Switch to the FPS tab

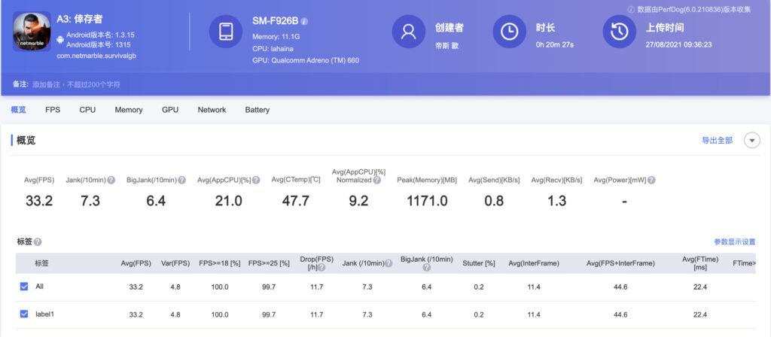point(53,110)
